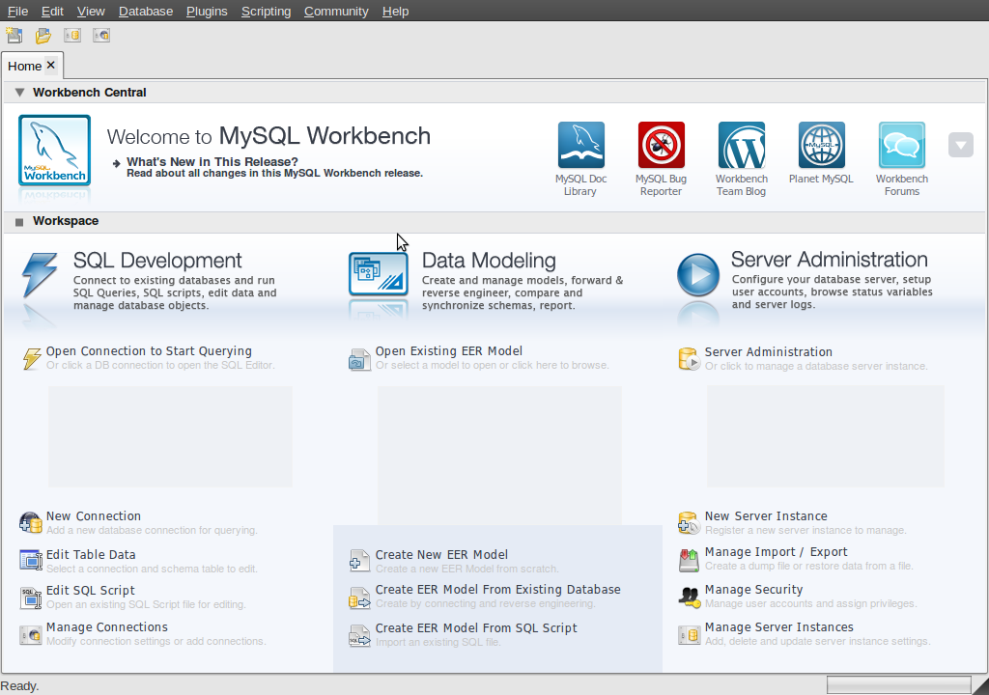Viewport: 989px width, 695px height.
Task: Open the Database menu
Action: 146,12
